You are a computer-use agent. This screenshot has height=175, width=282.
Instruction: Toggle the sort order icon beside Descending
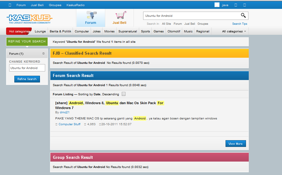pos(124,94)
